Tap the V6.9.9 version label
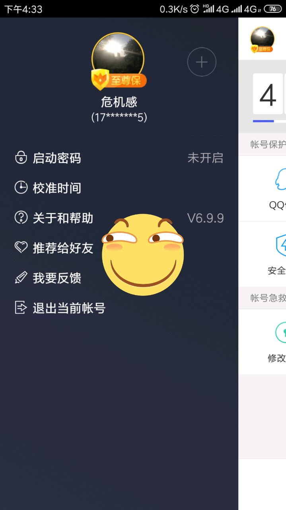This screenshot has height=510, width=286. click(x=205, y=218)
